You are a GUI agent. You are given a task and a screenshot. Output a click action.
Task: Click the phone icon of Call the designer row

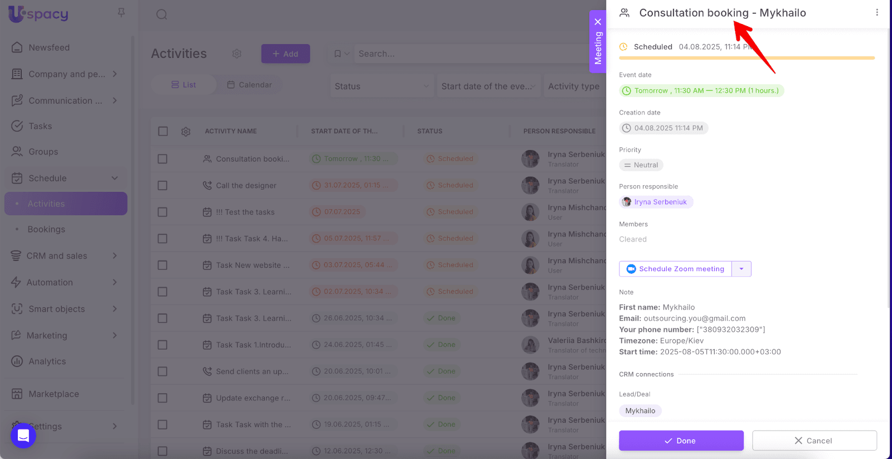[207, 185]
